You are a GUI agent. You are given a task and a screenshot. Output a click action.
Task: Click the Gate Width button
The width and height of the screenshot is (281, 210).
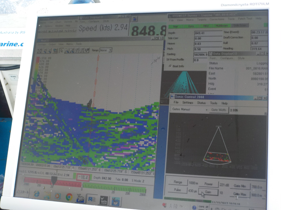pos(218,110)
